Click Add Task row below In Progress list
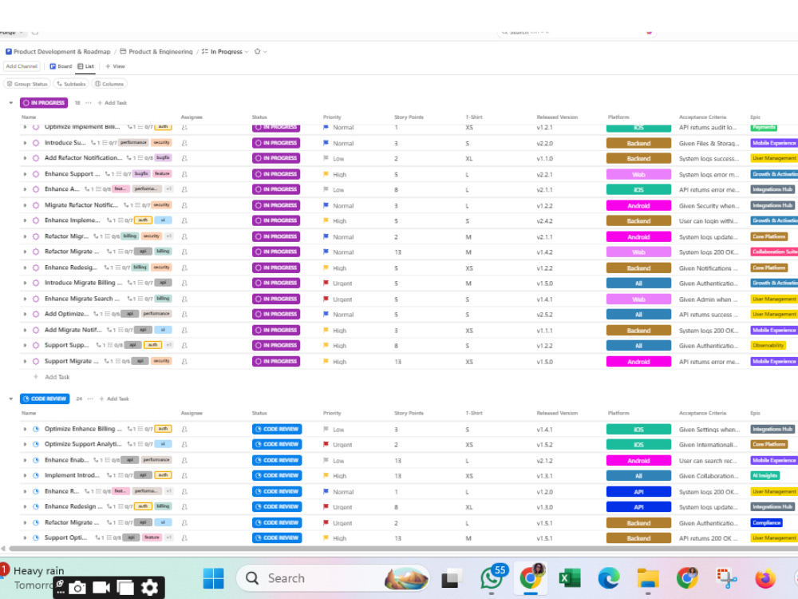Viewport: 798px width, 599px height. (x=52, y=377)
